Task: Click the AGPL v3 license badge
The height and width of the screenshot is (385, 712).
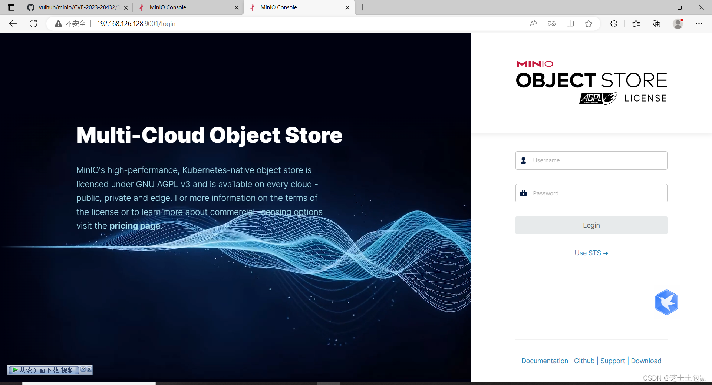Action: tap(598, 99)
